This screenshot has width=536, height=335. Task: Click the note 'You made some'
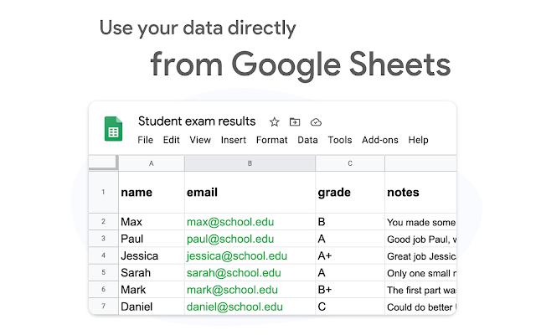[420, 222]
